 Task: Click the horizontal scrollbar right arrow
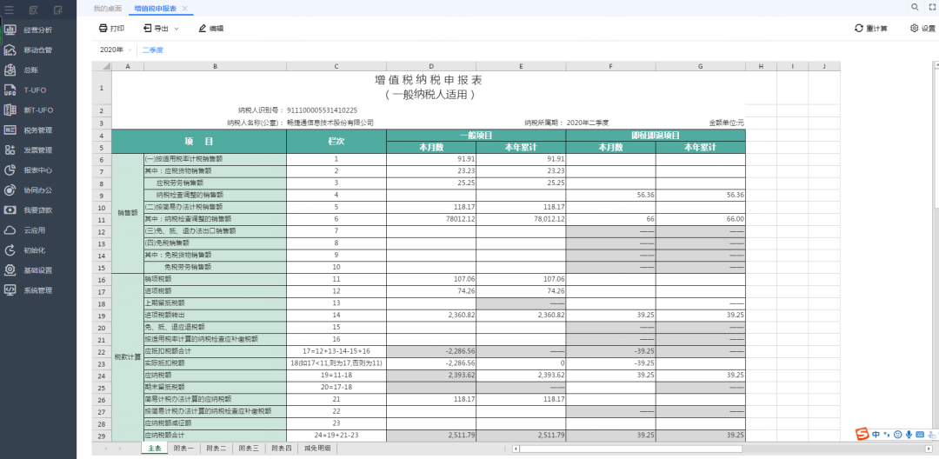click(x=929, y=449)
